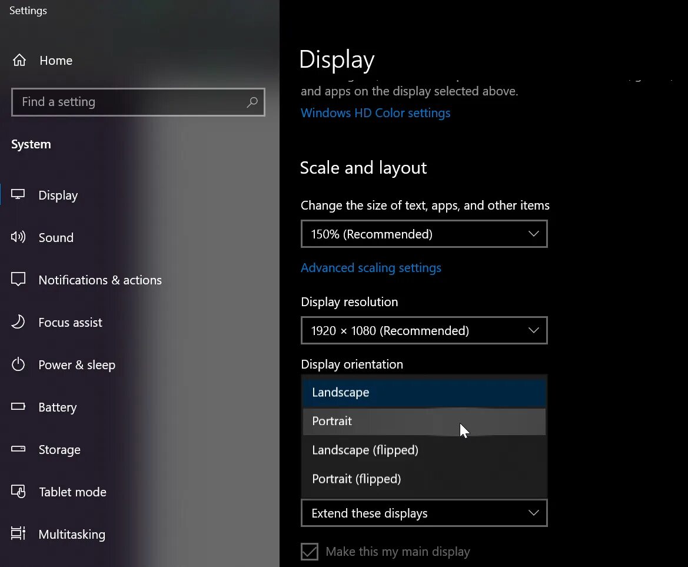Click the Home house icon
The height and width of the screenshot is (567, 688).
click(19, 60)
